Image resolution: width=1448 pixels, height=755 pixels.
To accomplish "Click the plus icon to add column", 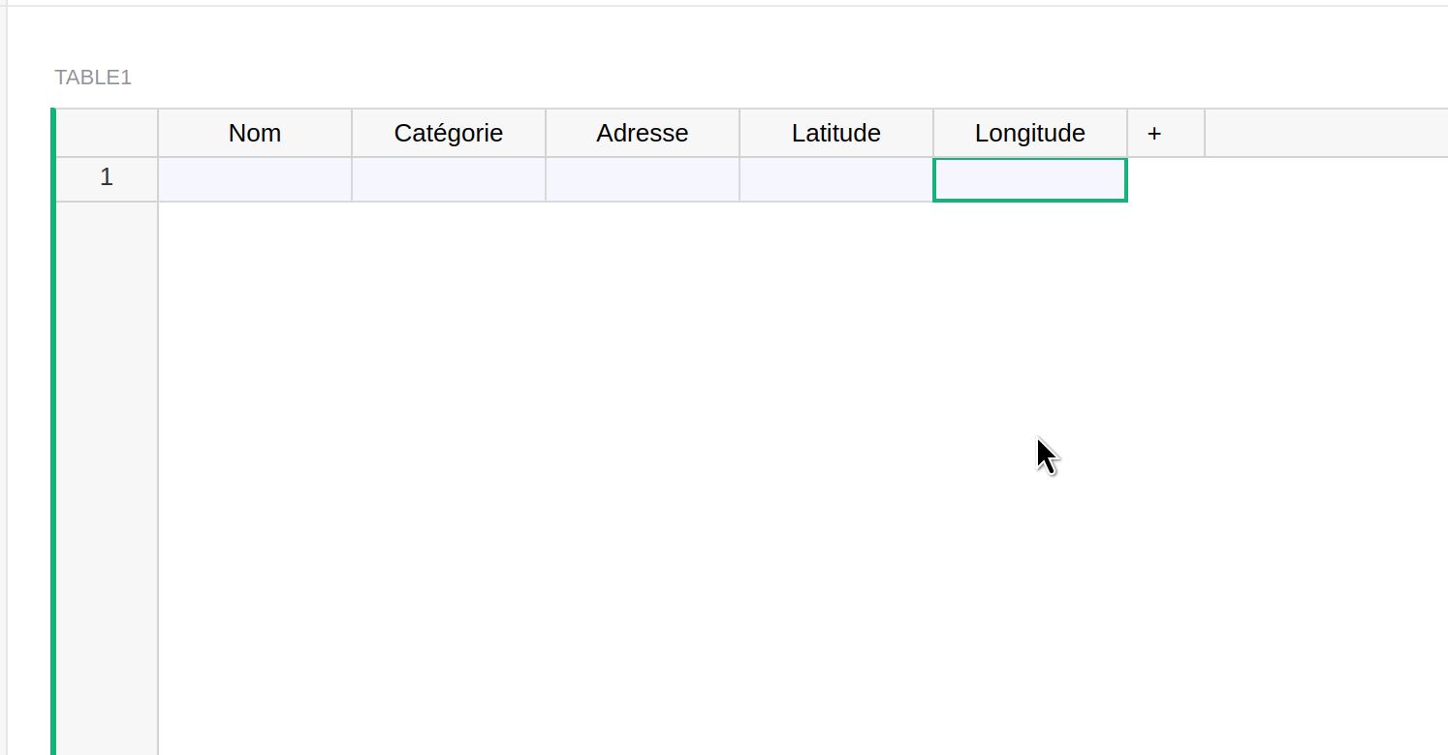I will tap(1154, 134).
